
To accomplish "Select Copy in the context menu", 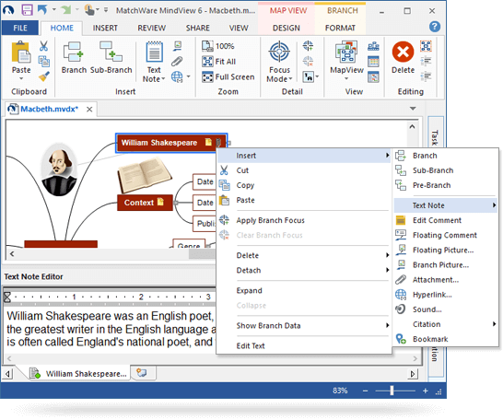I will tap(303, 185).
